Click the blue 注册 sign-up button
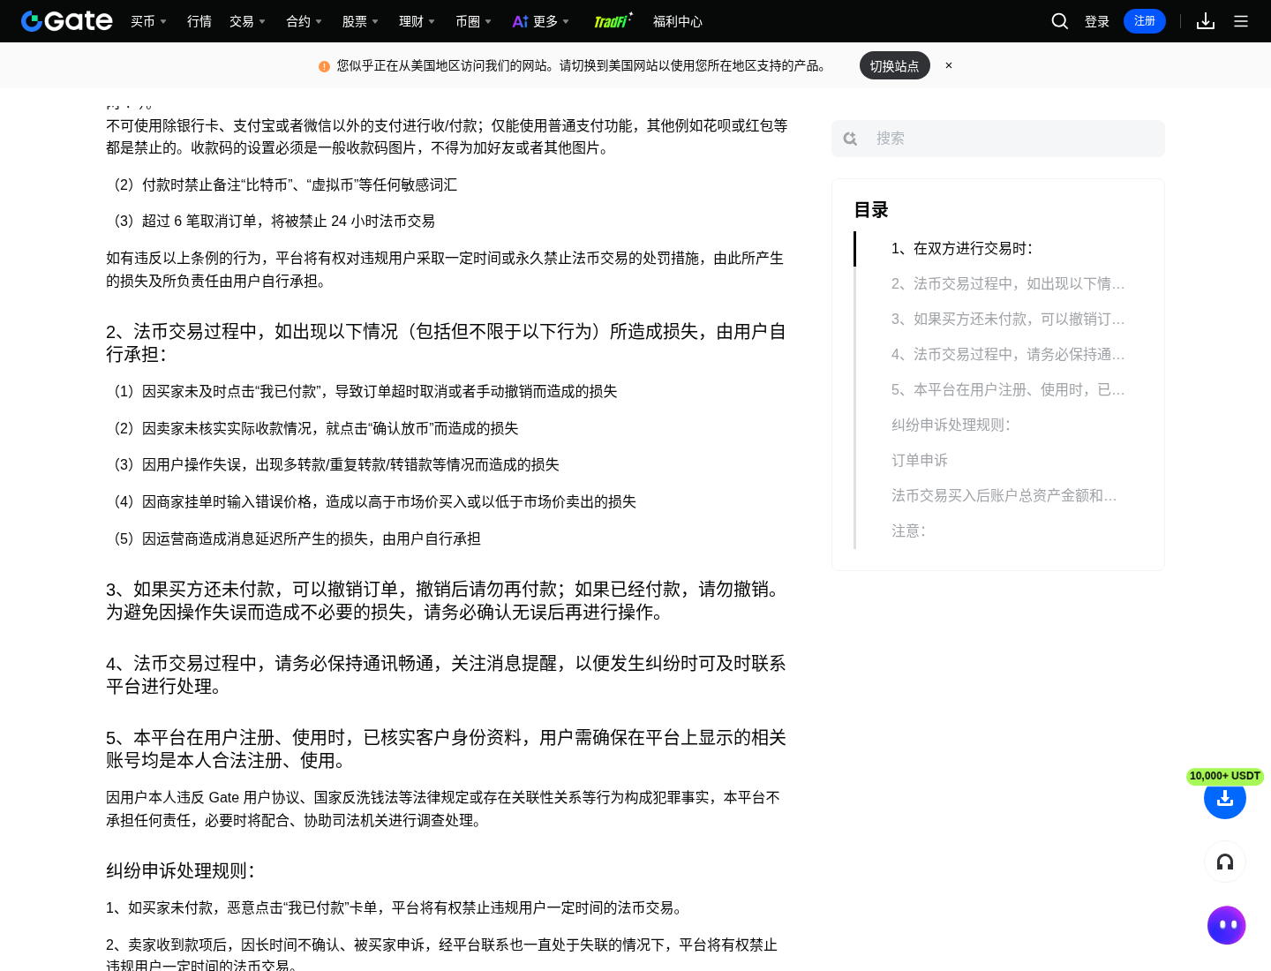The height and width of the screenshot is (971, 1271). (x=1145, y=21)
